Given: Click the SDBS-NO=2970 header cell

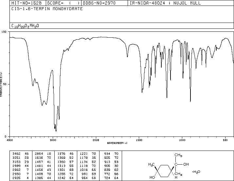Looking at the screenshot, I should [104, 3].
